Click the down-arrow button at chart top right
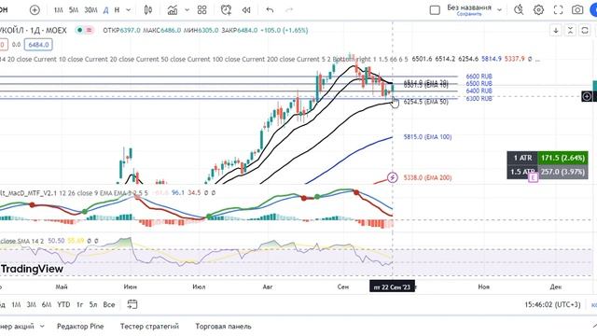The height and width of the screenshot is (336, 597). click(556, 31)
